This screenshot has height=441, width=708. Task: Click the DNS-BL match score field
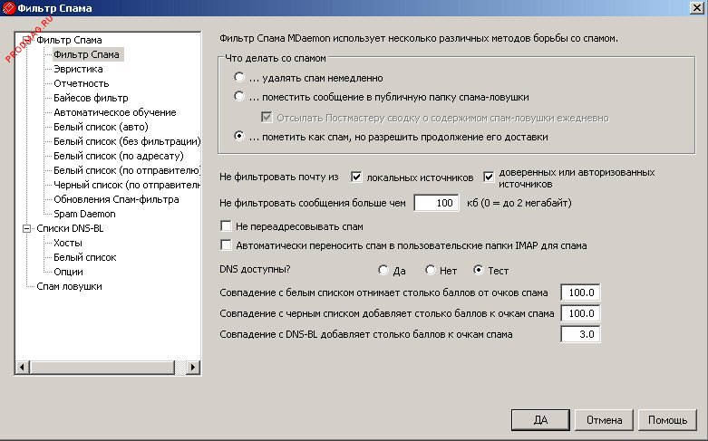pos(581,334)
